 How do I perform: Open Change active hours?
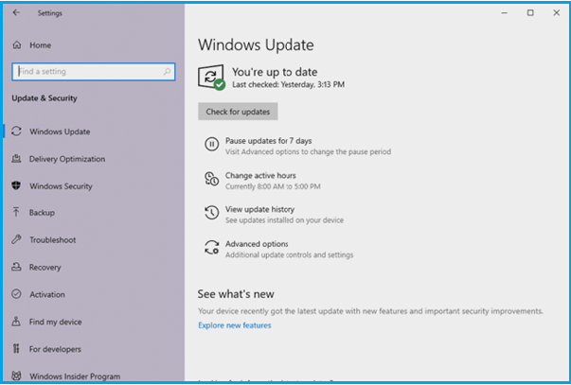point(260,175)
